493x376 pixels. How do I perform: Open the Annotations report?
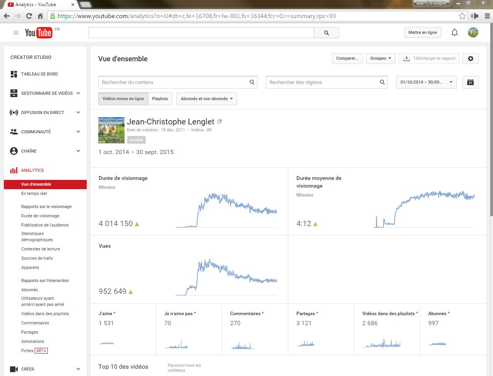pos(33,341)
